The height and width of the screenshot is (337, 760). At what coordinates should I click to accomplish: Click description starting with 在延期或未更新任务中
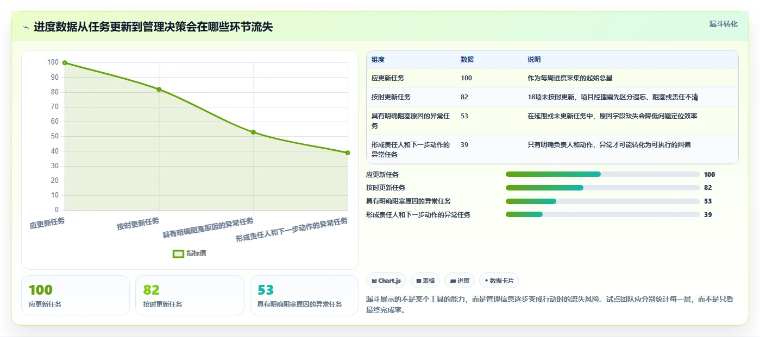pos(612,116)
